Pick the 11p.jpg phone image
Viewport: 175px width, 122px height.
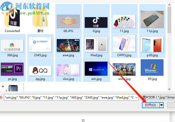tap(152, 19)
